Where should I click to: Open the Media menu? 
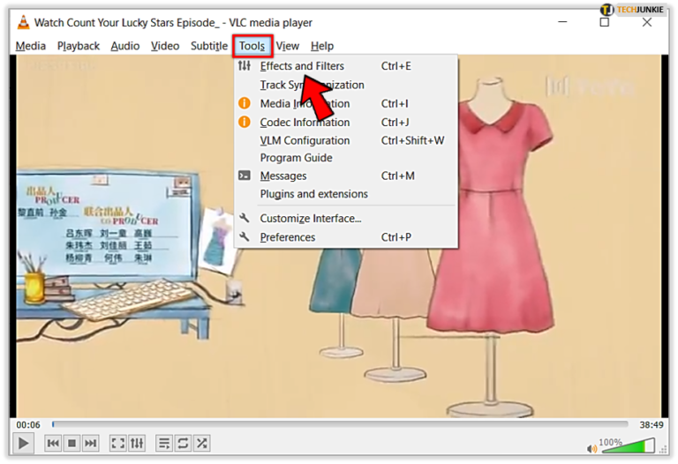pos(31,46)
